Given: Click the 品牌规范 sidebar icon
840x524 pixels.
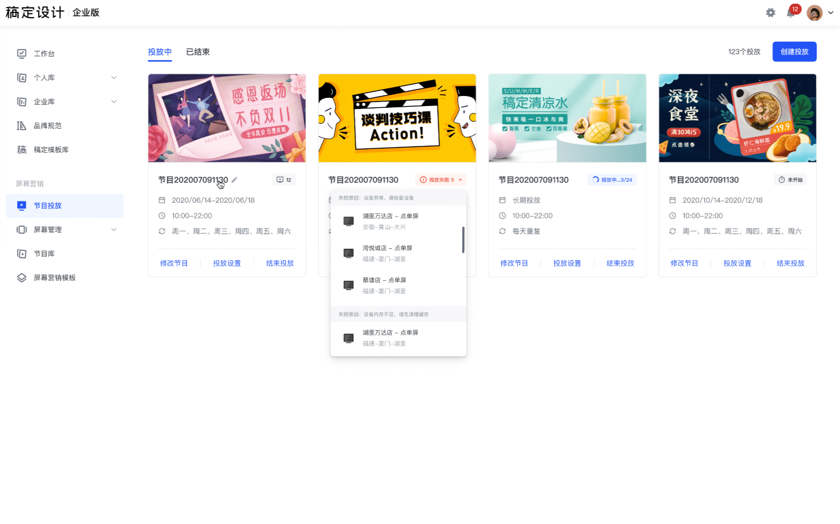Looking at the screenshot, I should pos(21,126).
